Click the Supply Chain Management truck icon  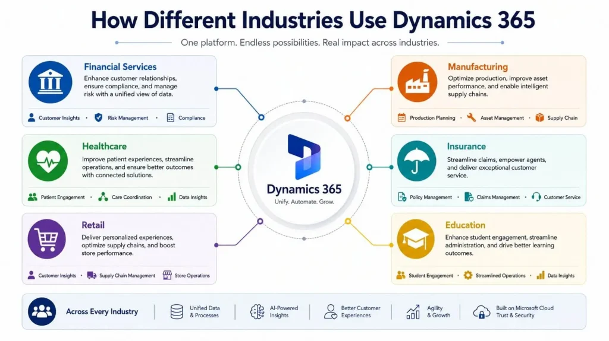coord(92,275)
